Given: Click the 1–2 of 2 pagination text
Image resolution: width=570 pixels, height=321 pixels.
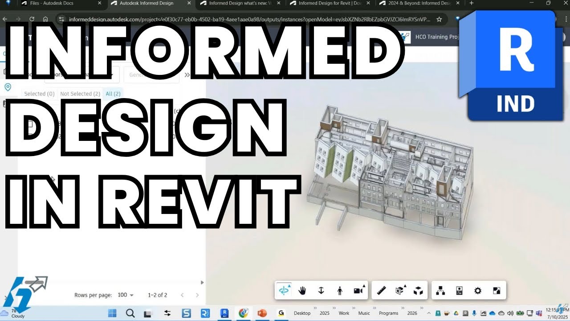Looking at the screenshot, I should (158, 295).
